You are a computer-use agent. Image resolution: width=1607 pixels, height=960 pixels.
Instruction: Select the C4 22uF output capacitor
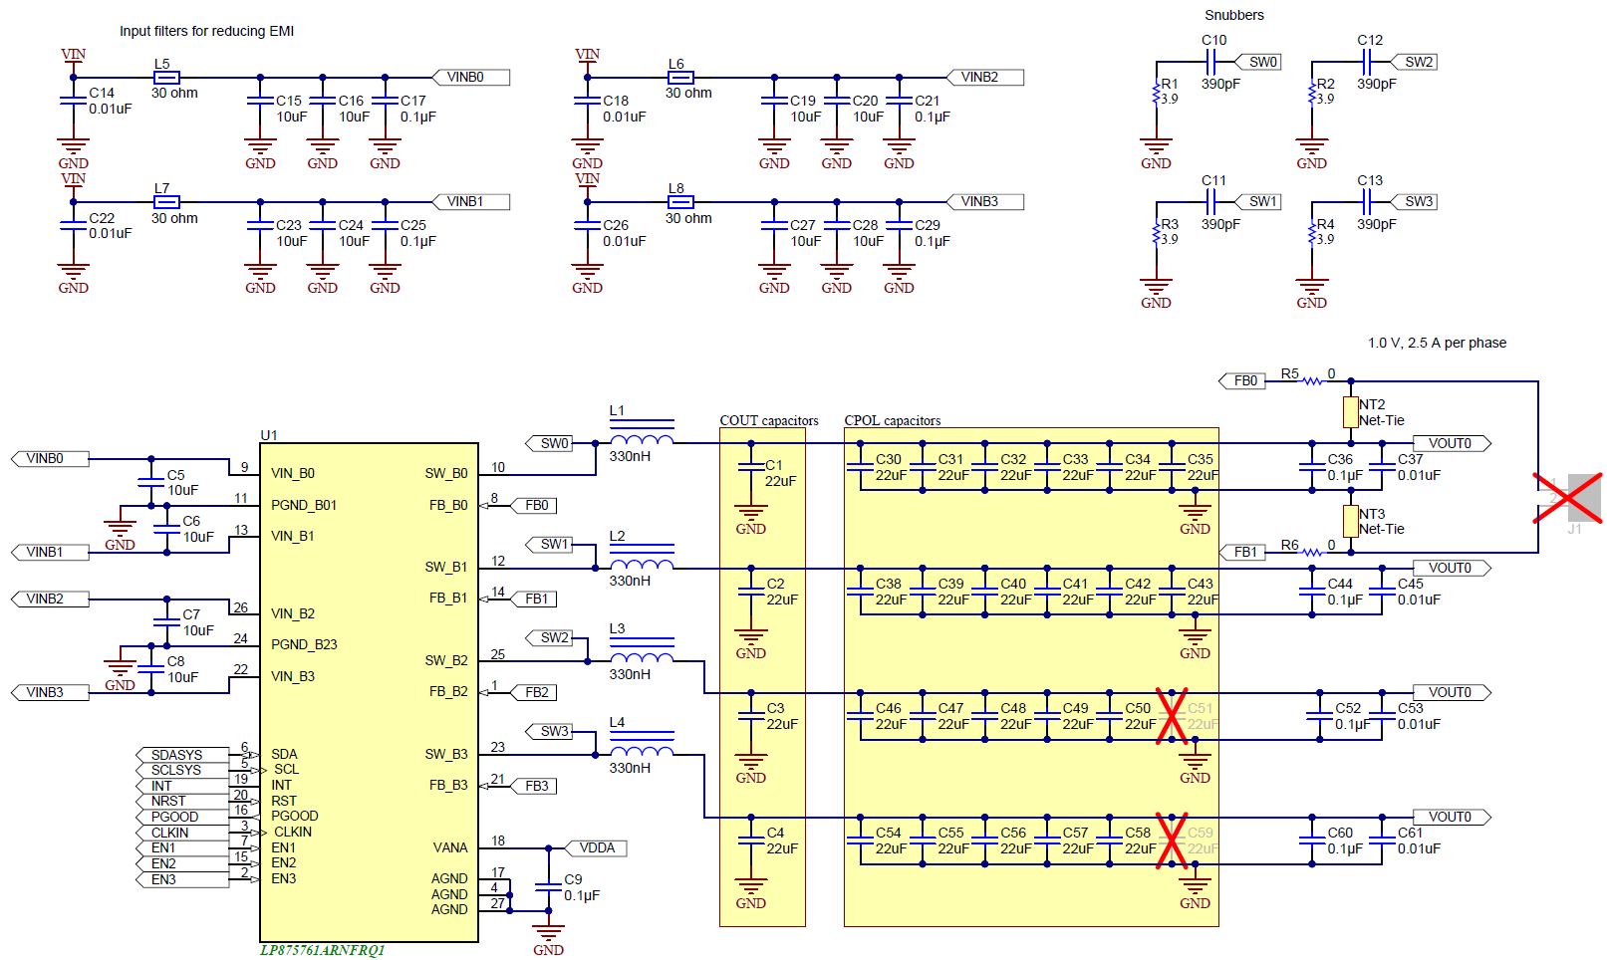pyautogui.click(x=751, y=840)
